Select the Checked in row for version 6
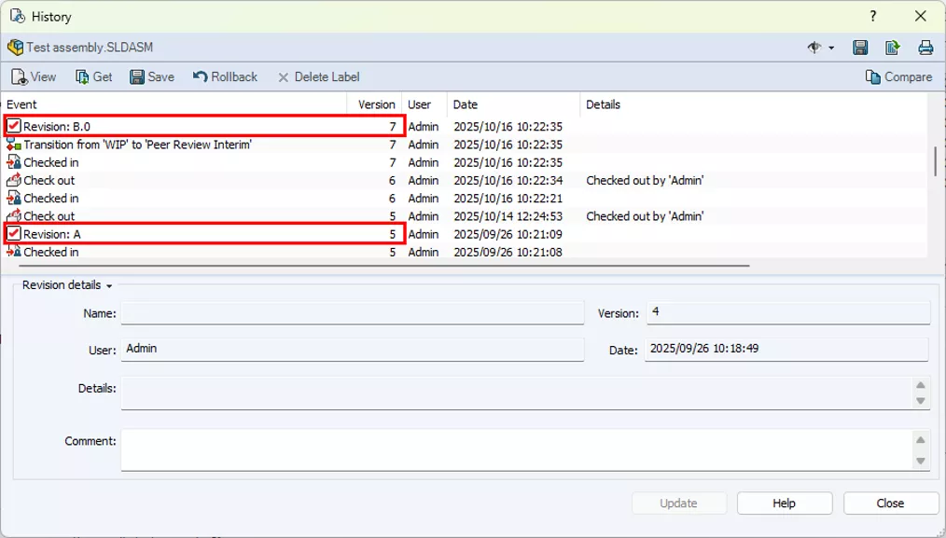The image size is (946, 538). [x=465, y=199]
